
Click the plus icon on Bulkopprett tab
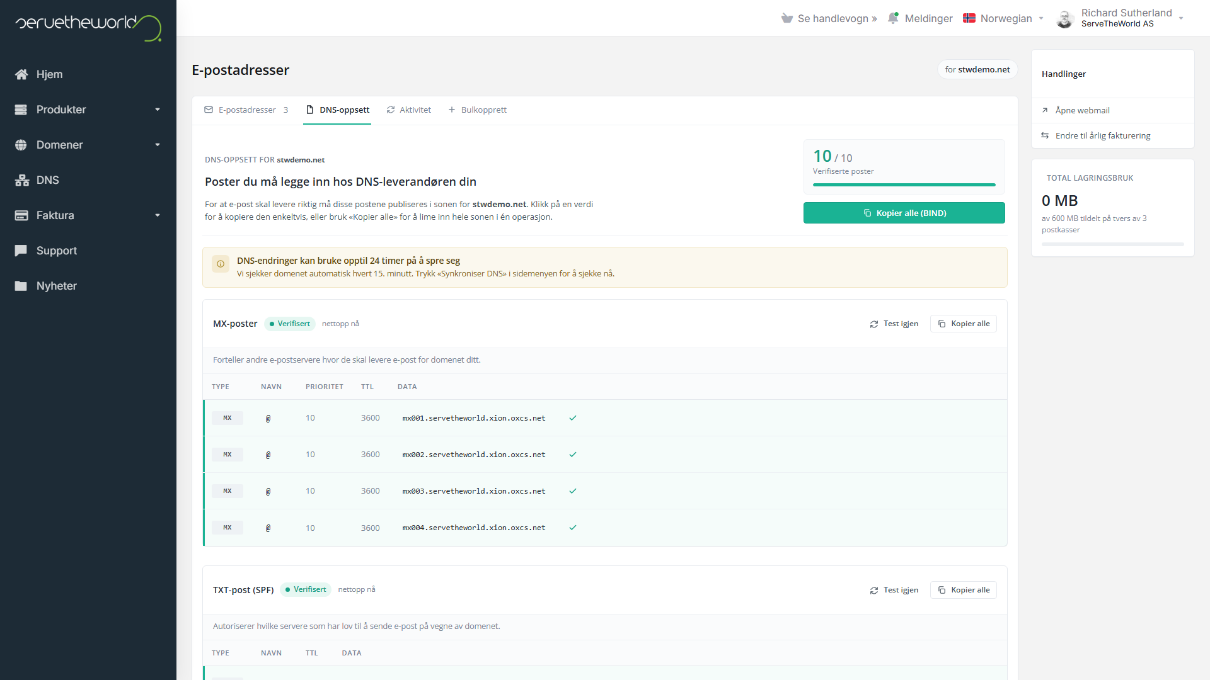pyautogui.click(x=452, y=110)
